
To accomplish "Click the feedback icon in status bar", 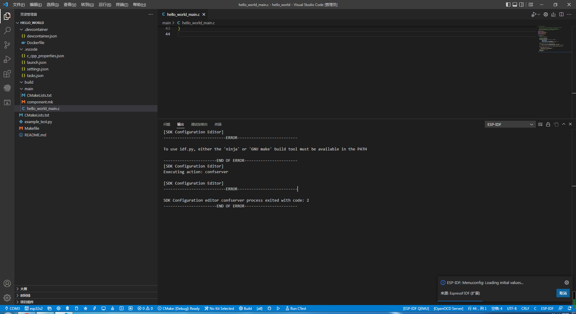I will tap(560, 308).
